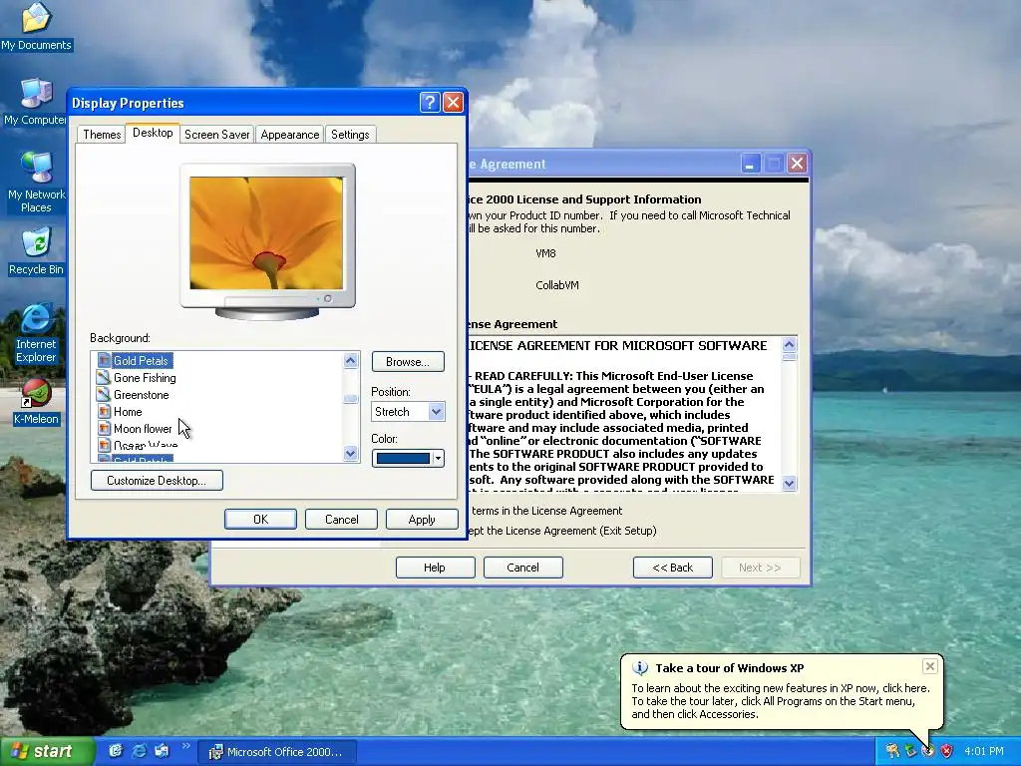Click license text scrollbar down arrow

click(790, 483)
